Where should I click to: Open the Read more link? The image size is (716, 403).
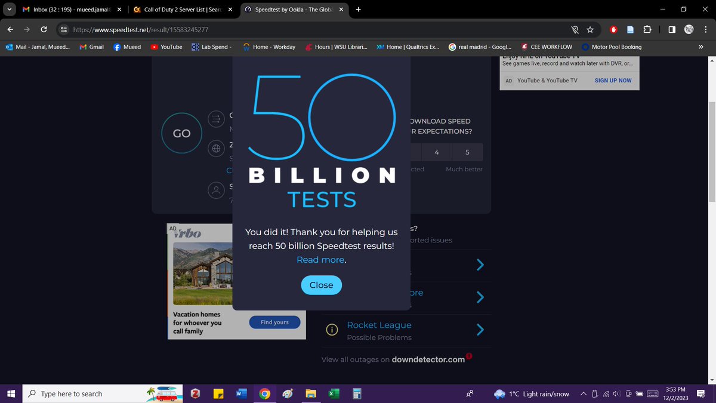pos(320,259)
